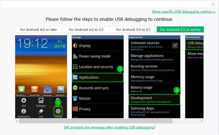Screen dimensions: 219x135
Task: Select the For Android 4.2 to 5.2 tab
Action: pyautogui.click(x=86, y=30)
